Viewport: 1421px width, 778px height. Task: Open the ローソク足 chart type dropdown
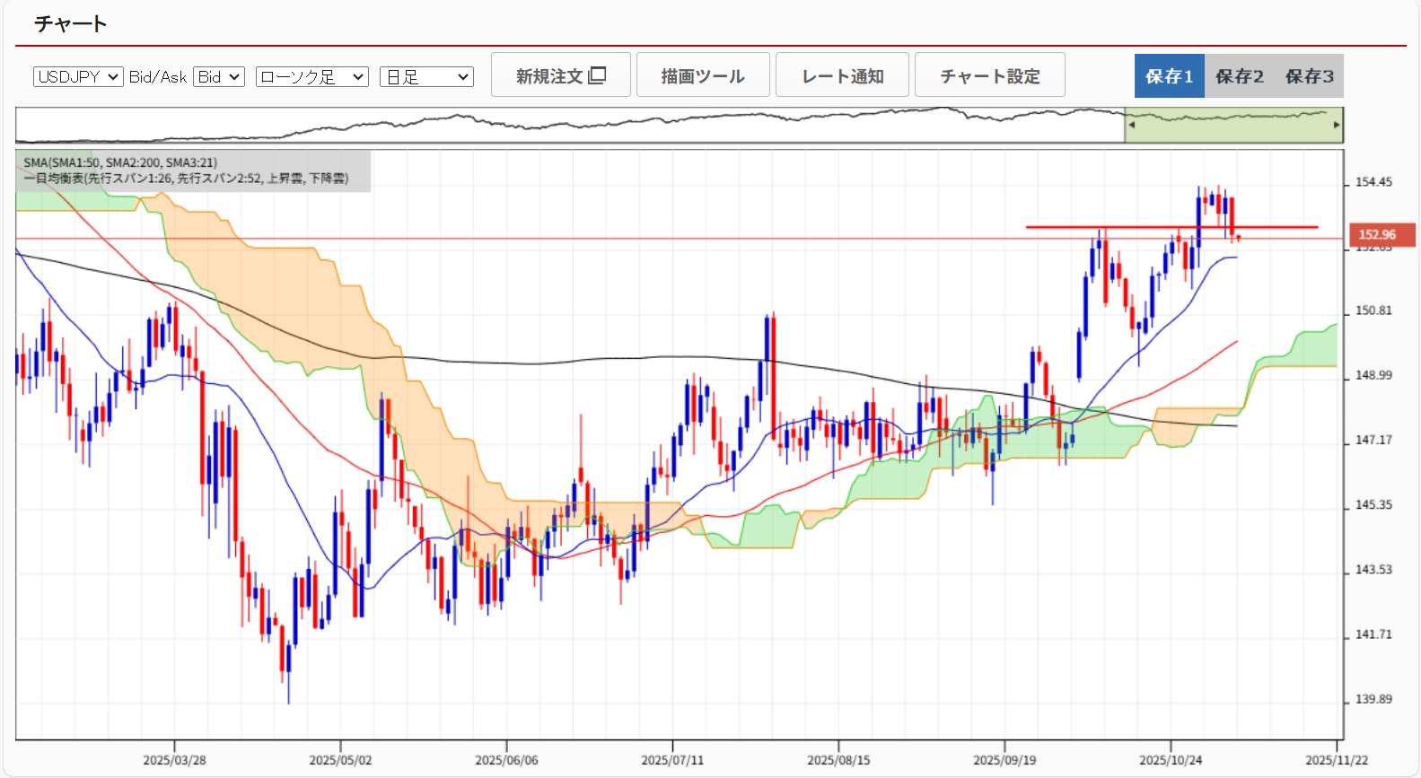[311, 77]
